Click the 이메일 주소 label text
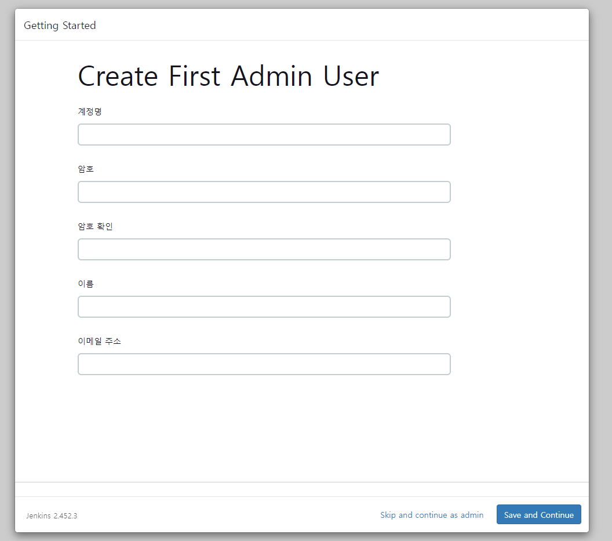The image size is (612, 541). coord(99,341)
